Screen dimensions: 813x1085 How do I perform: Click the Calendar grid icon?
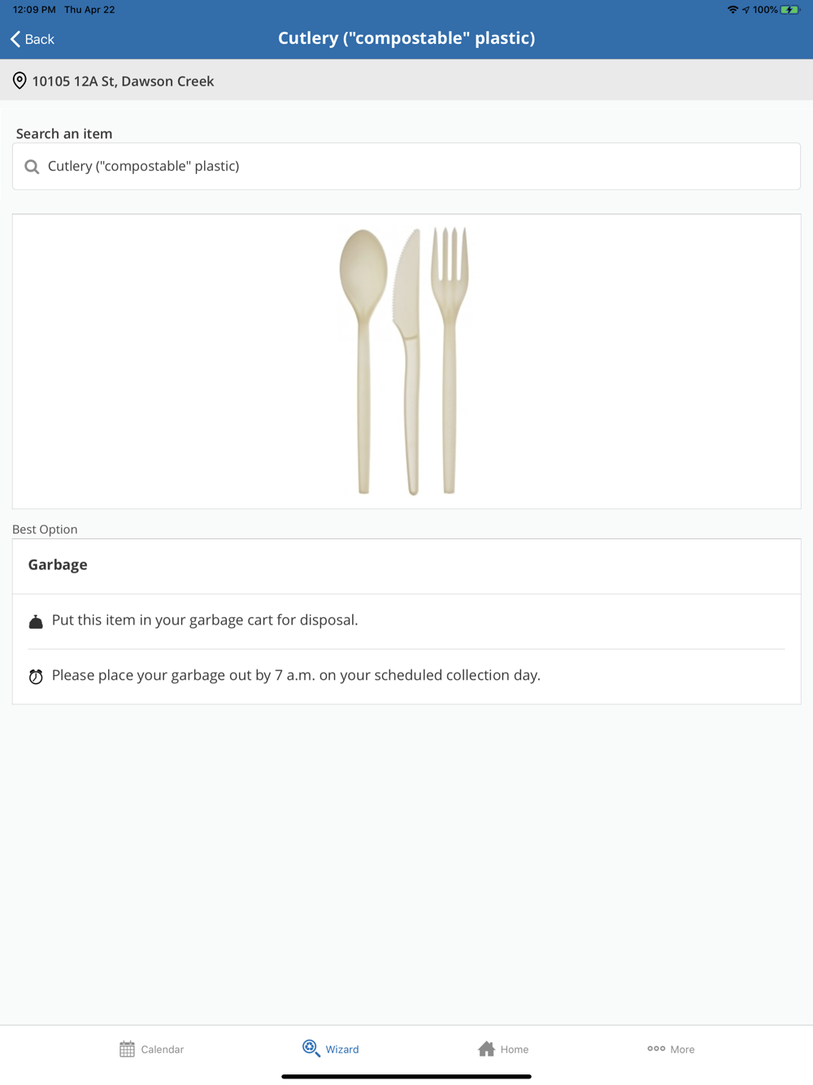click(x=127, y=1049)
